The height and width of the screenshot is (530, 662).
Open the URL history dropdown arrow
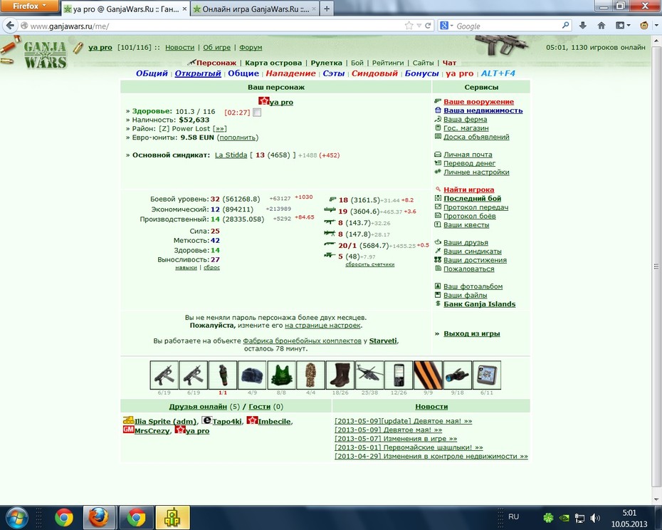[419, 26]
